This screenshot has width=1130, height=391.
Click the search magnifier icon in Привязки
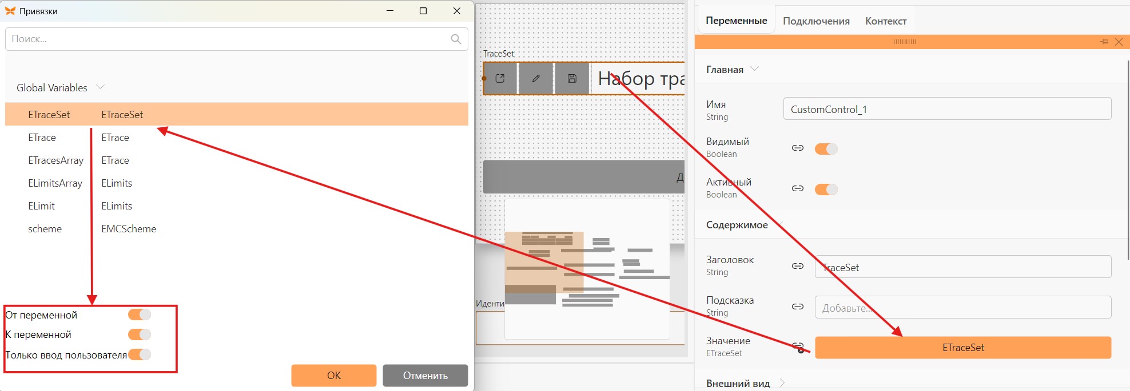[456, 39]
